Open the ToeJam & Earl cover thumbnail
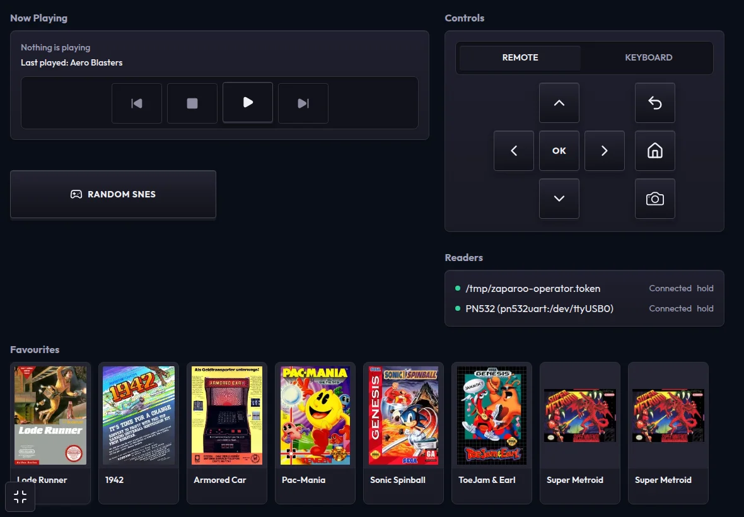The image size is (744, 517). tap(492, 415)
